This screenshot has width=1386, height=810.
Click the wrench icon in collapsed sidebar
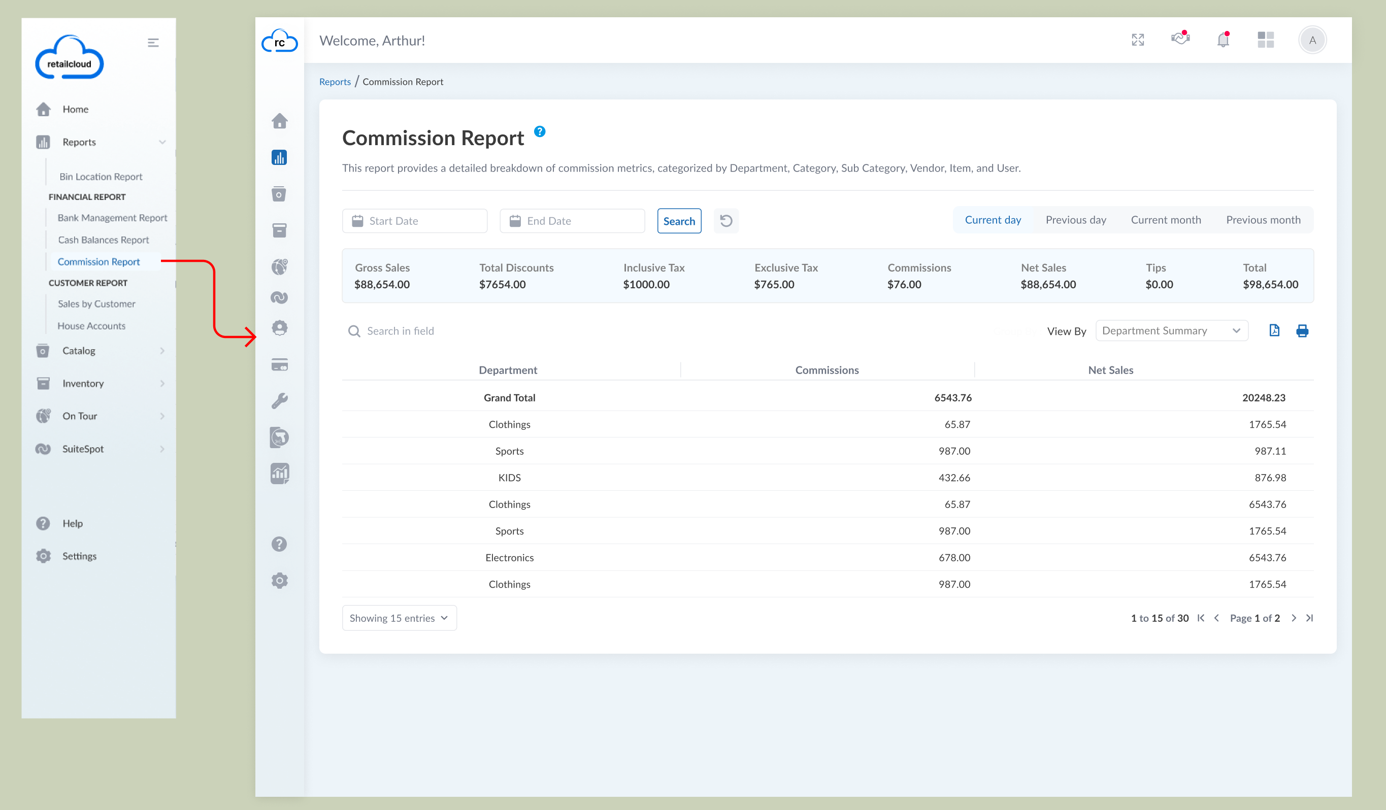(x=279, y=401)
